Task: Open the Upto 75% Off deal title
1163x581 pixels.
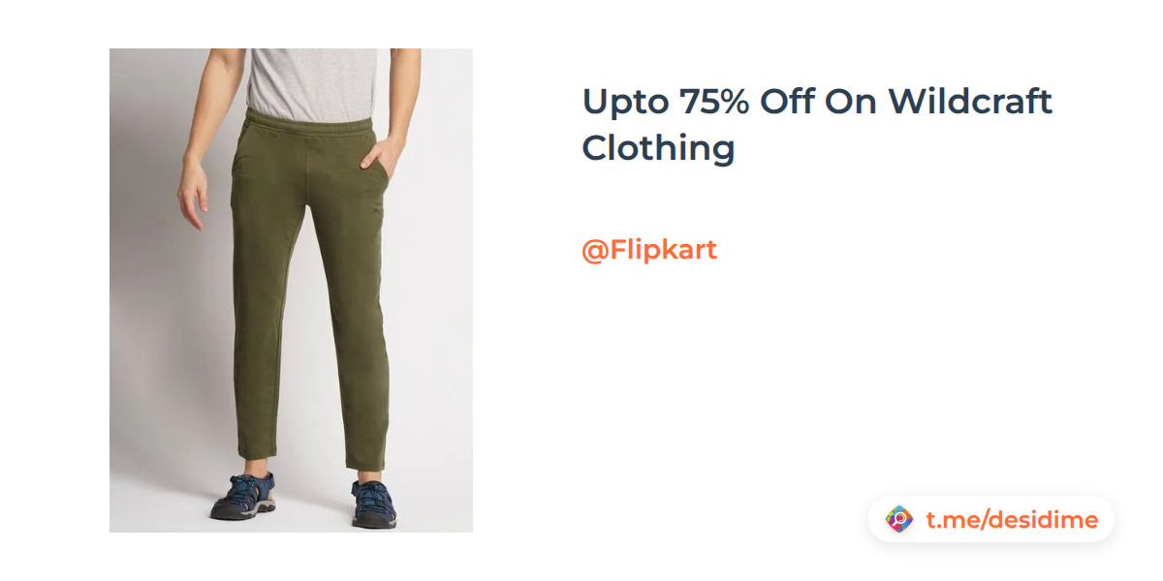Action: 817,125
